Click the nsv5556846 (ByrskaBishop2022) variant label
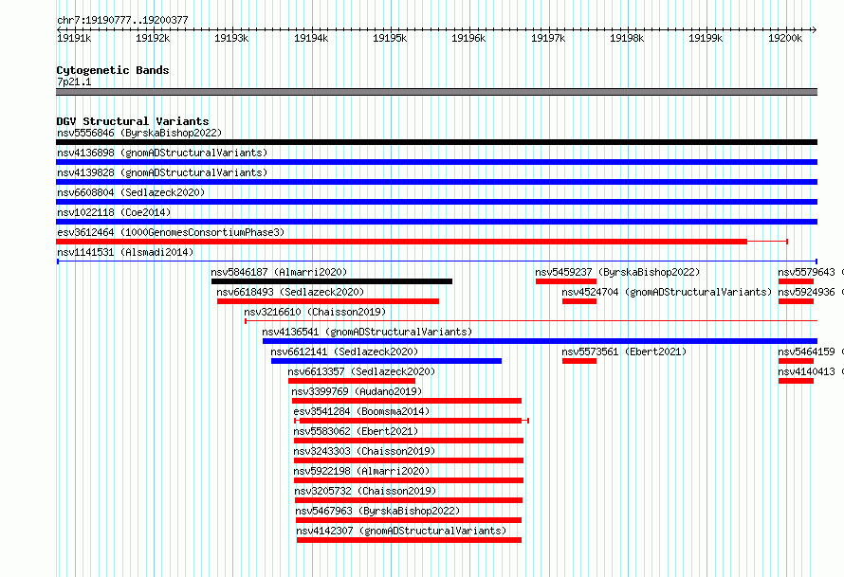844x577 pixels. coord(139,133)
